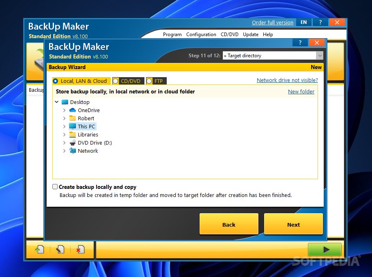Click the Next button
Image resolution: width=372 pixels, height=277 pixels.
click(x=293, y=224)
